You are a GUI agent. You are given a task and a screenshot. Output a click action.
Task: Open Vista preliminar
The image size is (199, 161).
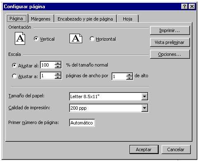click(x=170, y=42)
